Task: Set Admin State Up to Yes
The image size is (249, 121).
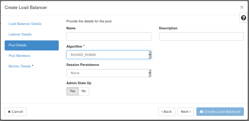Action: (72, 91)
